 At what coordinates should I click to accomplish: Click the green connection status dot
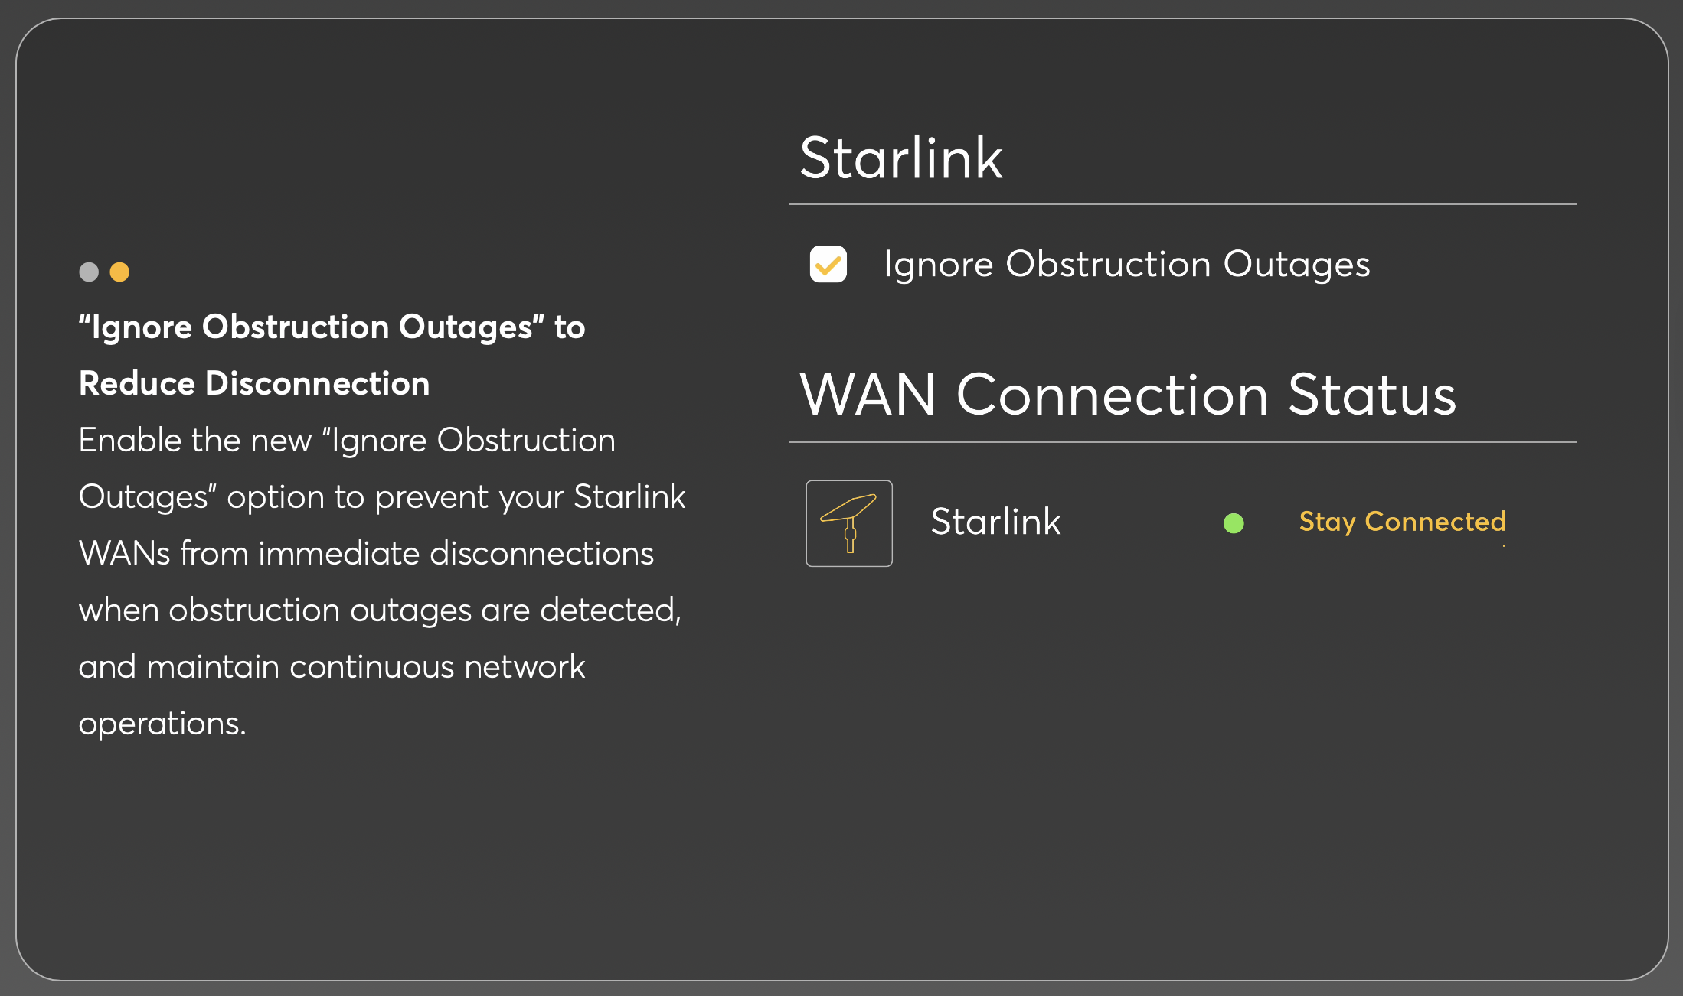pyautogui.click(x=1234, y=523)
